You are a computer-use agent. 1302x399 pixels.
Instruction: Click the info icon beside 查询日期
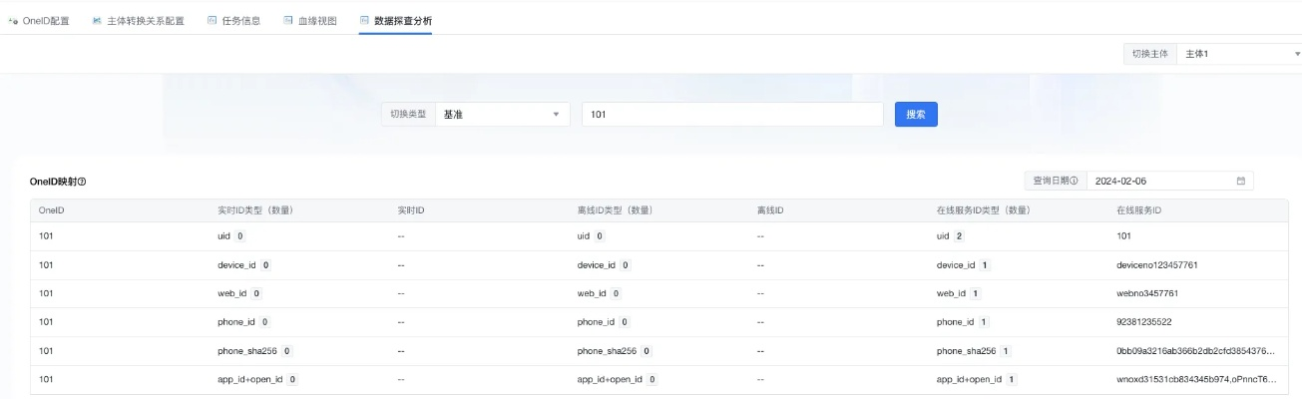(x=1074, y=181)
